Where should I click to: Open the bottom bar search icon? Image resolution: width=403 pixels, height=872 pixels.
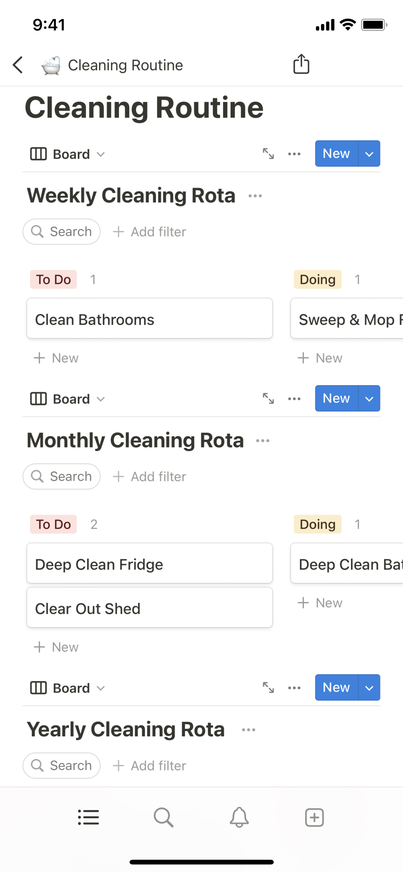(163, 817)
